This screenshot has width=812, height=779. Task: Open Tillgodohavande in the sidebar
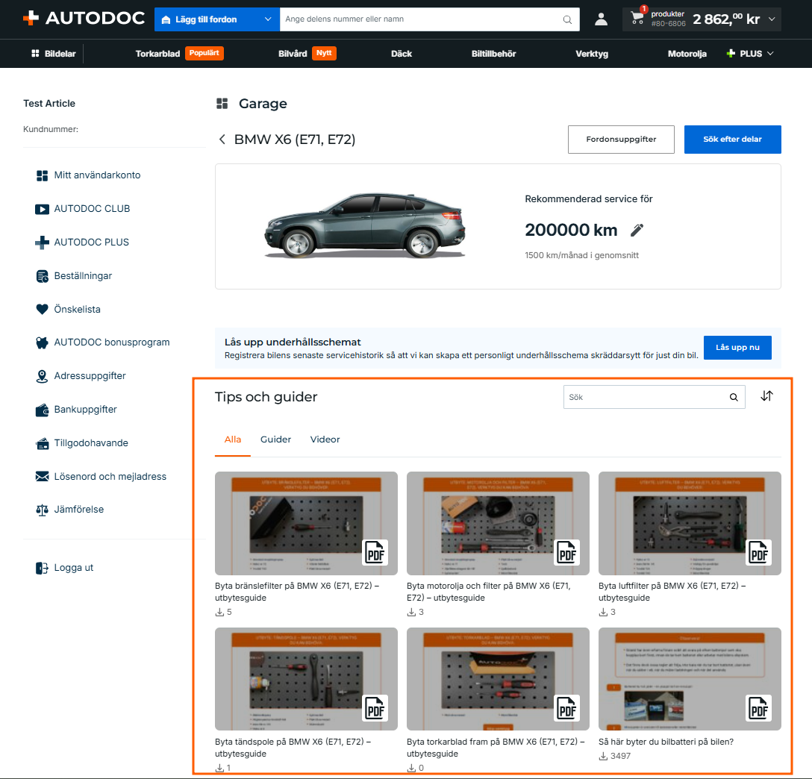point(91,443)
